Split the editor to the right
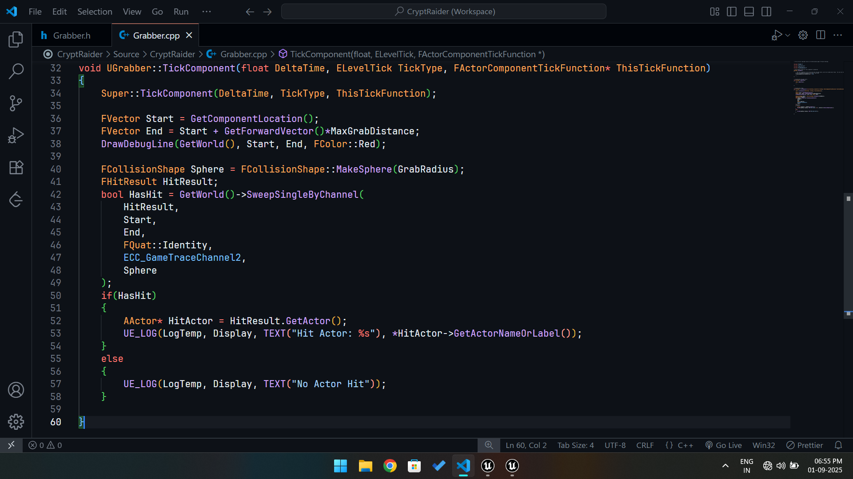Image resolution: width=853 pixels, height=479 pixels. (821, 35)
